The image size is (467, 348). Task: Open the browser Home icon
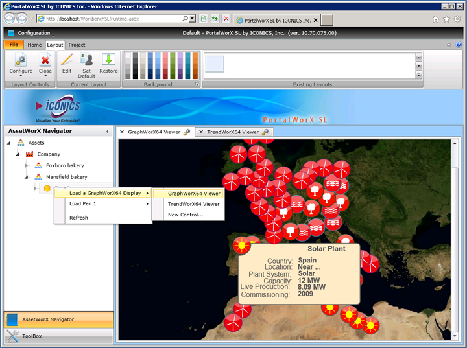(435, 19)
